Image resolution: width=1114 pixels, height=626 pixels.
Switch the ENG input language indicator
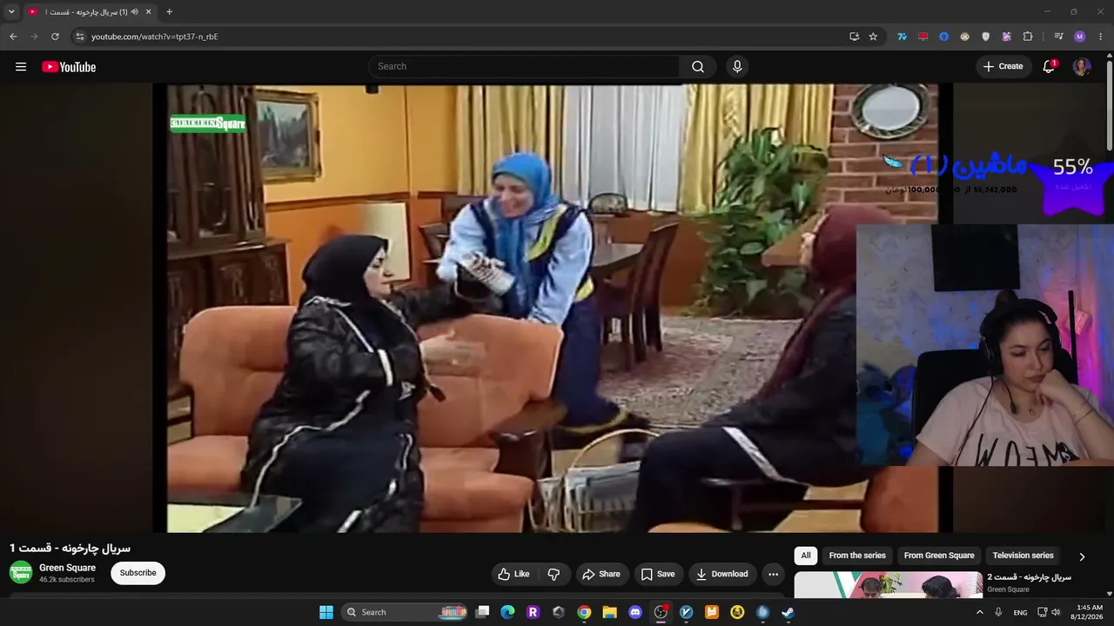(1020, 612)
